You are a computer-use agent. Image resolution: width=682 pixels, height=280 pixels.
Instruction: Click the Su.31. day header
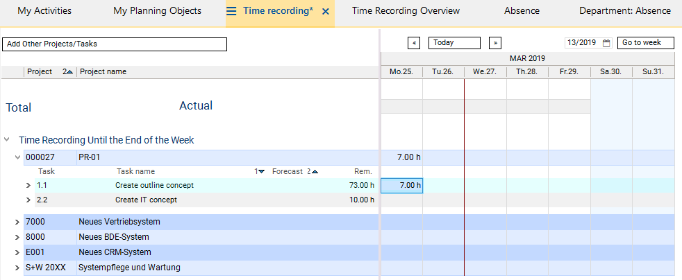click(x=654, y=72)
